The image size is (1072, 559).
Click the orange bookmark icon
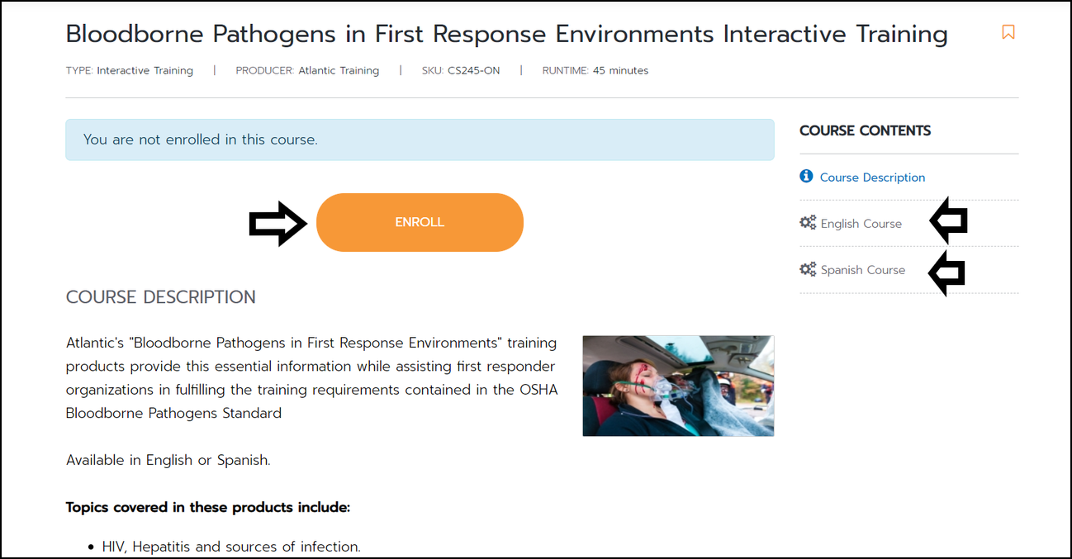(1008, 32)
